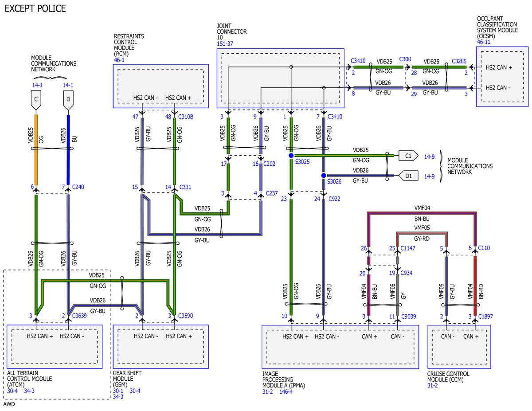This screenshot has width=532, height=411.
Task: Click connector label C310B
Action: [x=186, y=117]
